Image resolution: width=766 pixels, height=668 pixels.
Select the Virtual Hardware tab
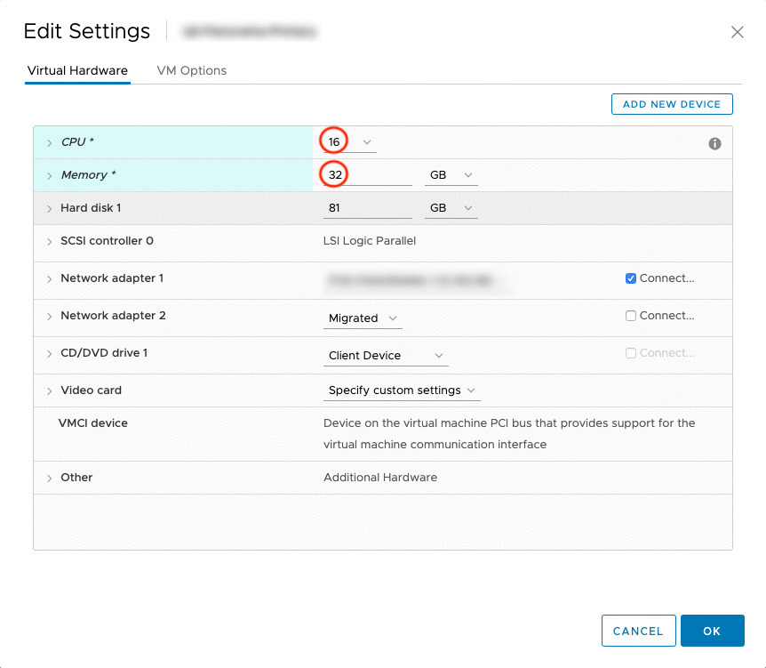coord(77,70)
